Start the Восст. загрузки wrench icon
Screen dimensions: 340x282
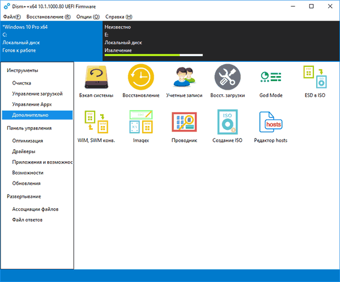pyautogui.click(x=227, y=81)
